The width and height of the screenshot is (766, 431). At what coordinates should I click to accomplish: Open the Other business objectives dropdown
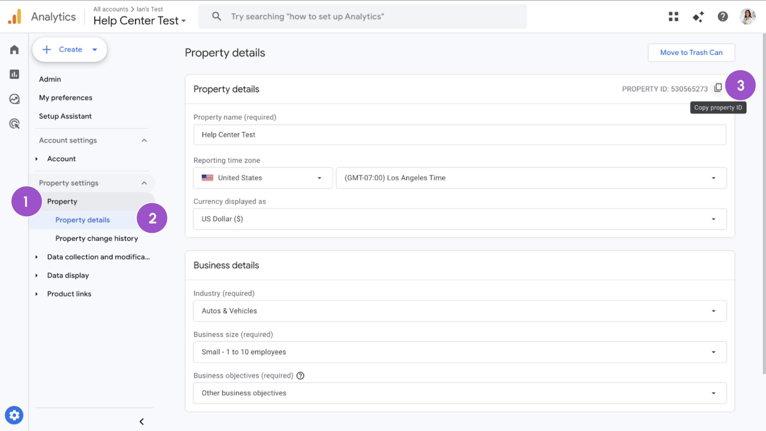click(460, 393)
